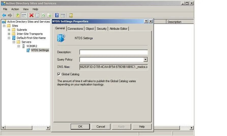
Task: Toggle the Show/Hide Console Tree icon
Action: [x=24, y=15]
